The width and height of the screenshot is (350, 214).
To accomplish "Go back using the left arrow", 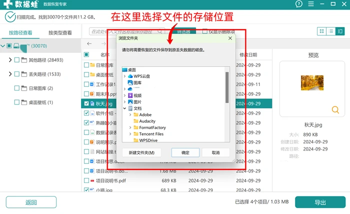I will coord(89,43).
